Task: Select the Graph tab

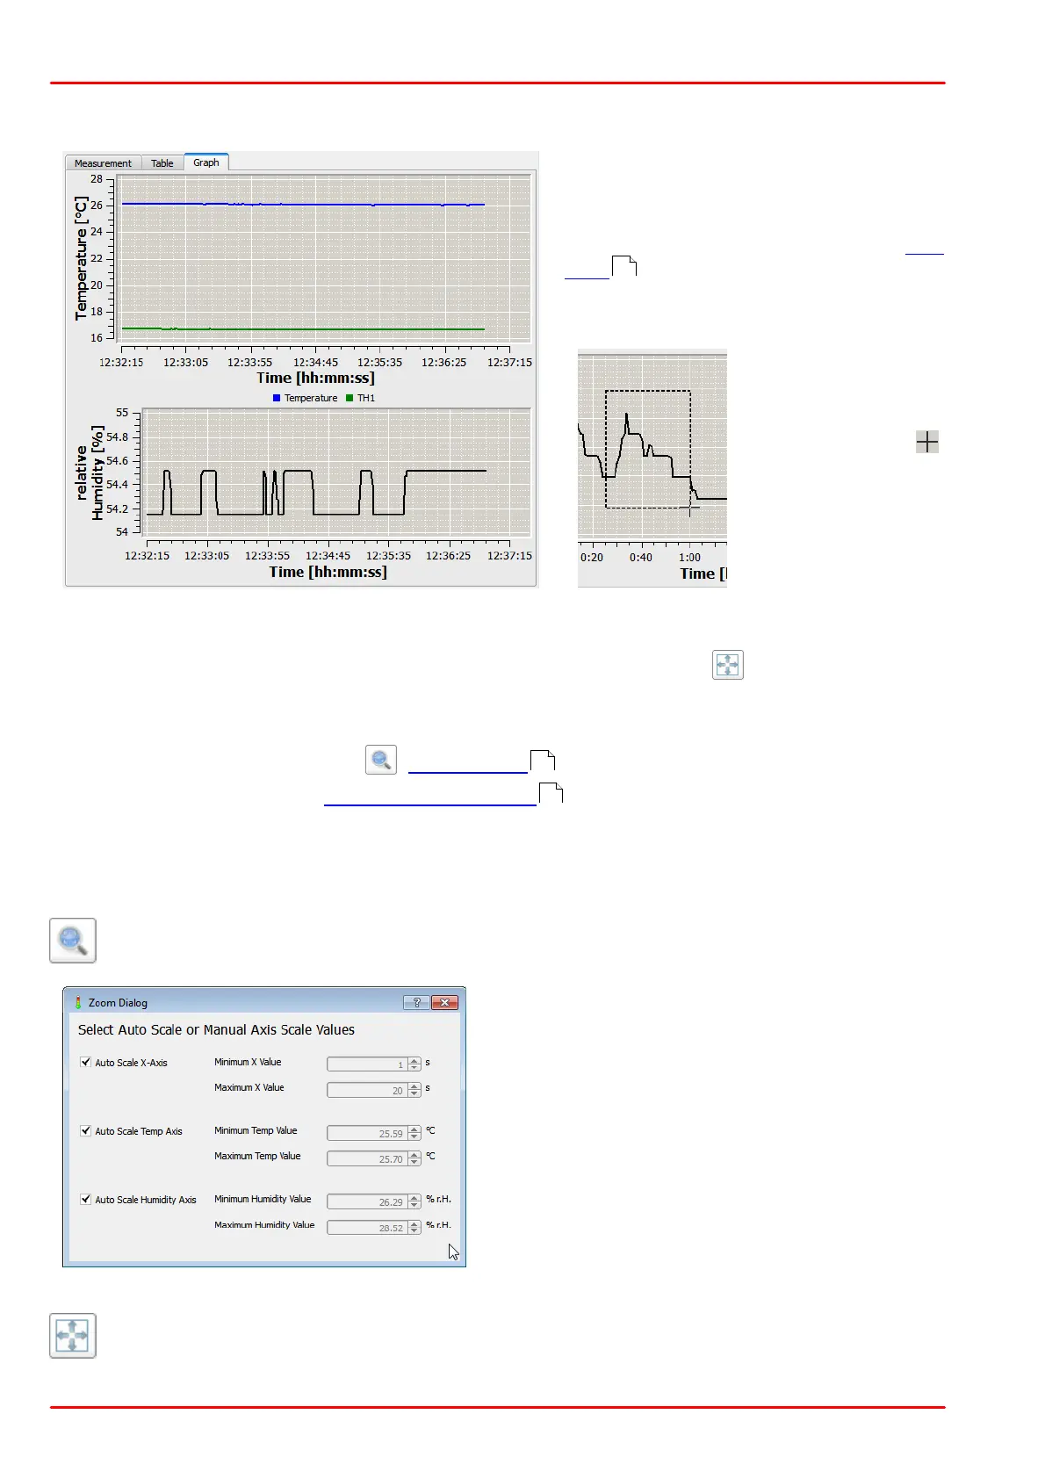Action: point(206,162)
